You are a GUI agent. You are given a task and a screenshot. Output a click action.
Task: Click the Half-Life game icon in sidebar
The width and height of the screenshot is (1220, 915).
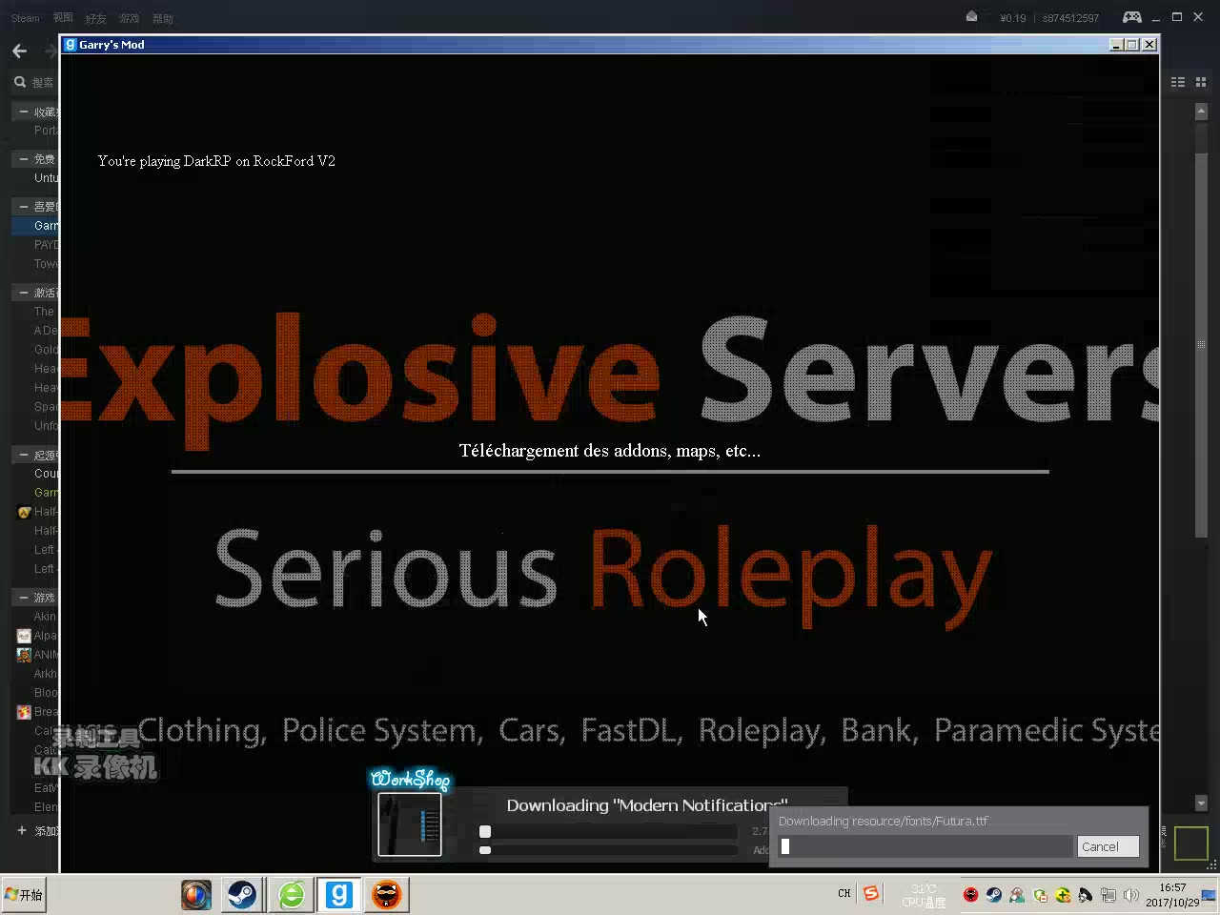[x=24, y=512]
